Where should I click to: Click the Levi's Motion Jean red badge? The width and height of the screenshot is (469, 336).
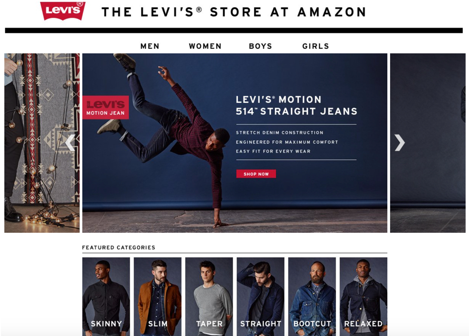tap(105, 108)
